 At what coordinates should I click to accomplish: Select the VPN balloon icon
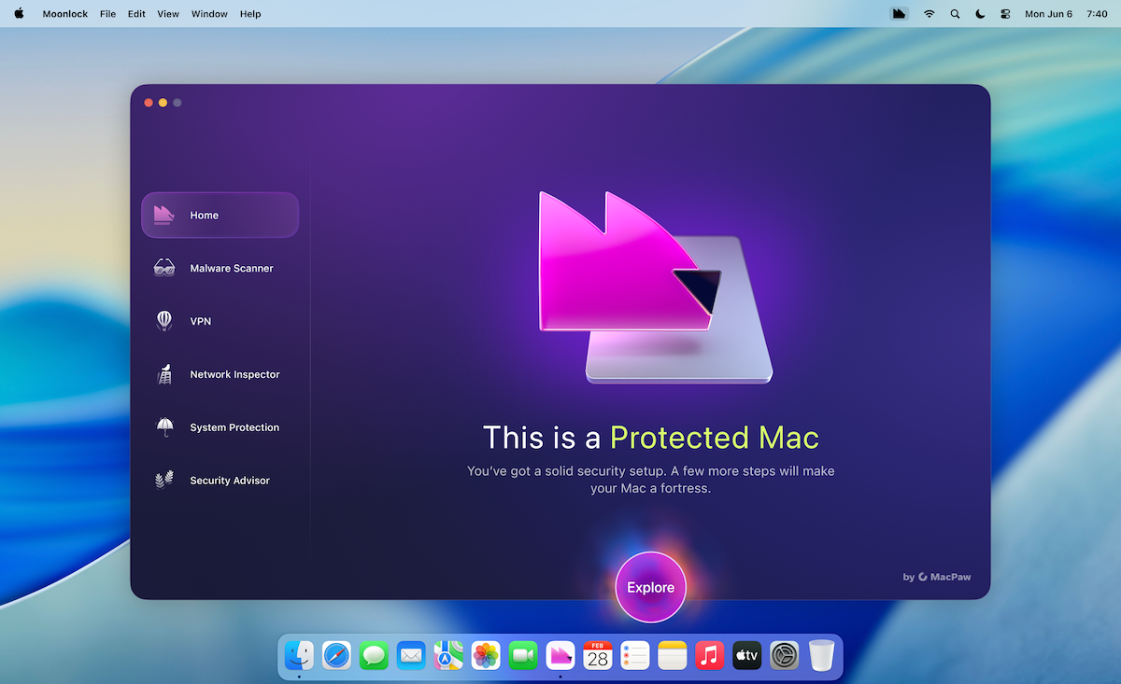coord(164,321)
